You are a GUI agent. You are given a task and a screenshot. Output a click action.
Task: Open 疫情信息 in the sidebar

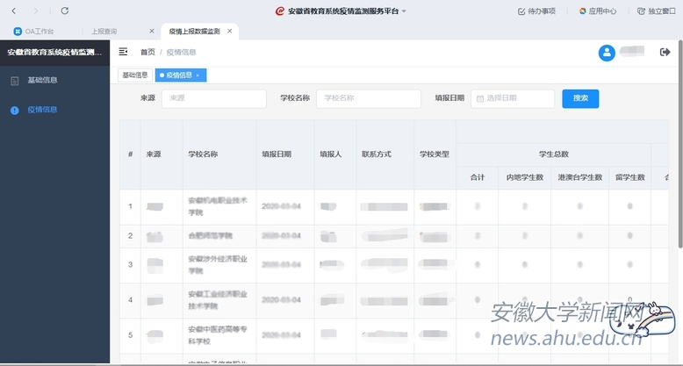[43, 110]
